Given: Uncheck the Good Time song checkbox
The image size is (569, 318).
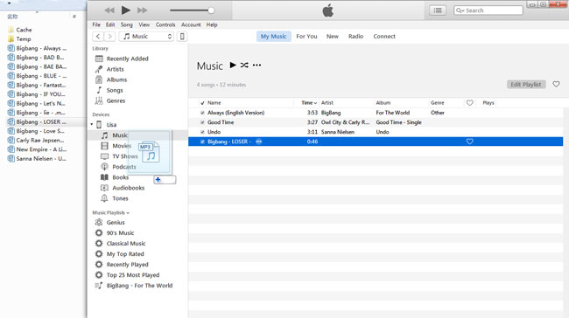Looking at the screenshot, I should coord(202,122).
